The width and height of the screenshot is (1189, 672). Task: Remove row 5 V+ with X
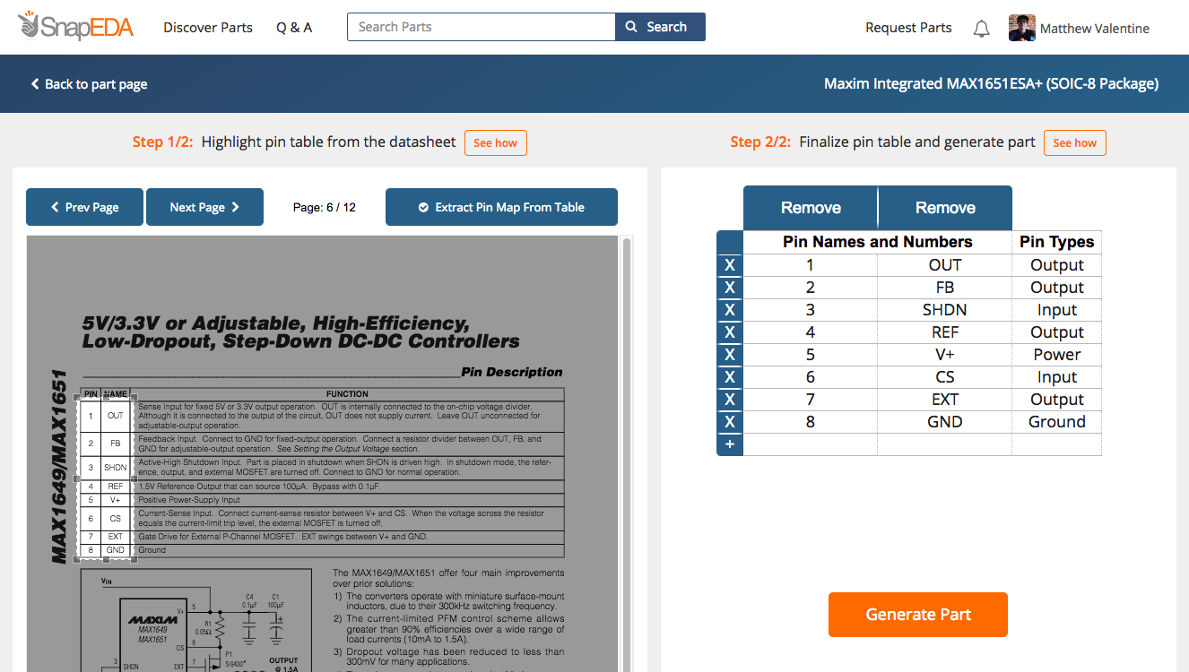click(x=730, y=355)
